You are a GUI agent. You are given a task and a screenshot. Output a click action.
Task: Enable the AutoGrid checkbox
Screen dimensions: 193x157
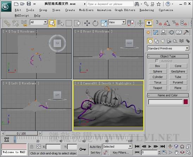[x=157, y=61]
